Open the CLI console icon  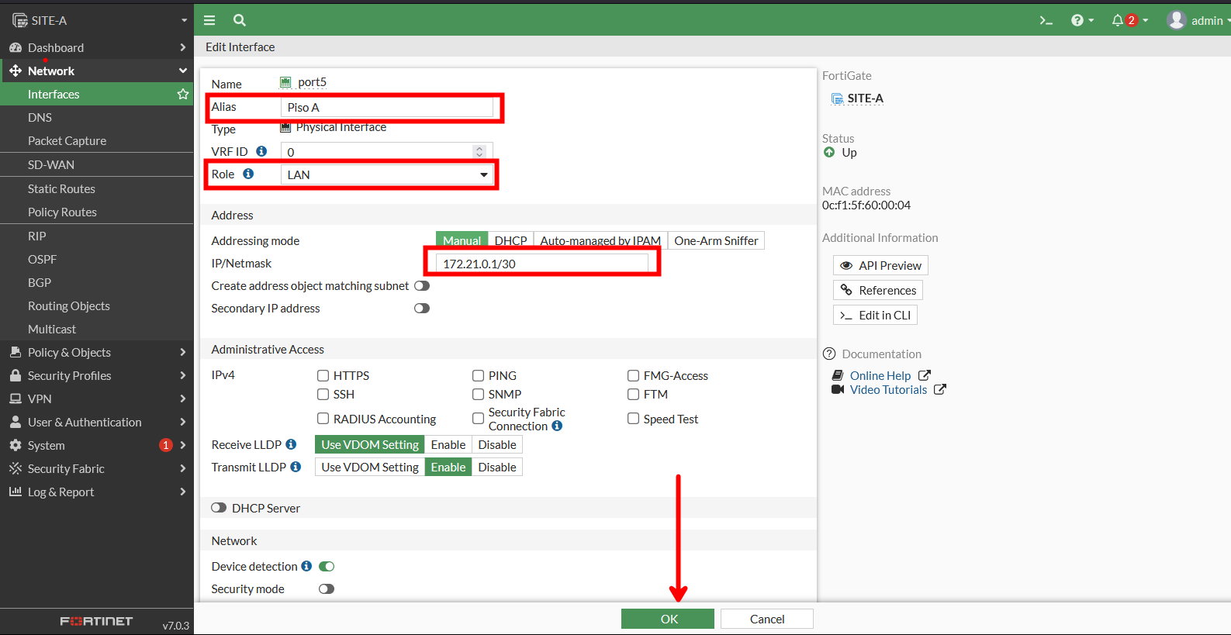(x=1046, y=20)
